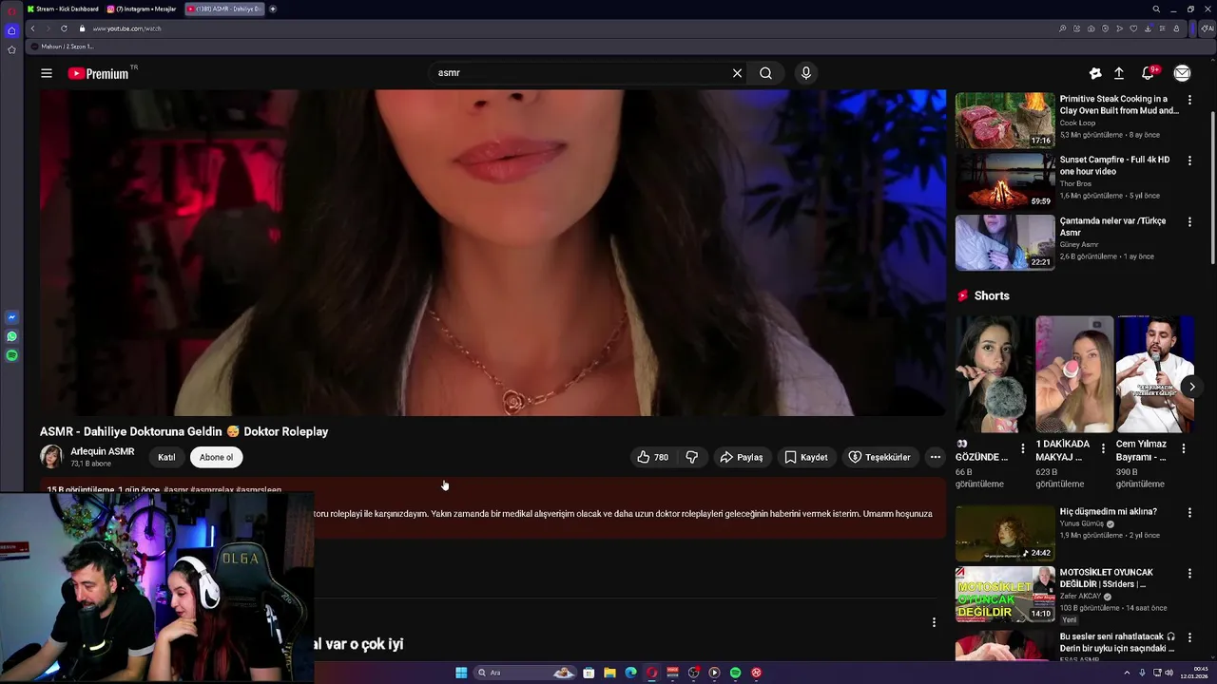The image size is (1217, 684).
Task: Open options for Cem Yılmaz short
Action: [1184, 447]
